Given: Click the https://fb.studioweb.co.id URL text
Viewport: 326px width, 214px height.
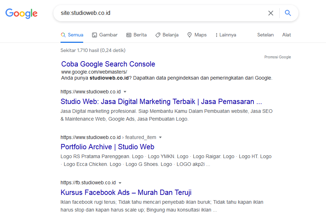Looking at the screenshot, I should coord(88,183).
